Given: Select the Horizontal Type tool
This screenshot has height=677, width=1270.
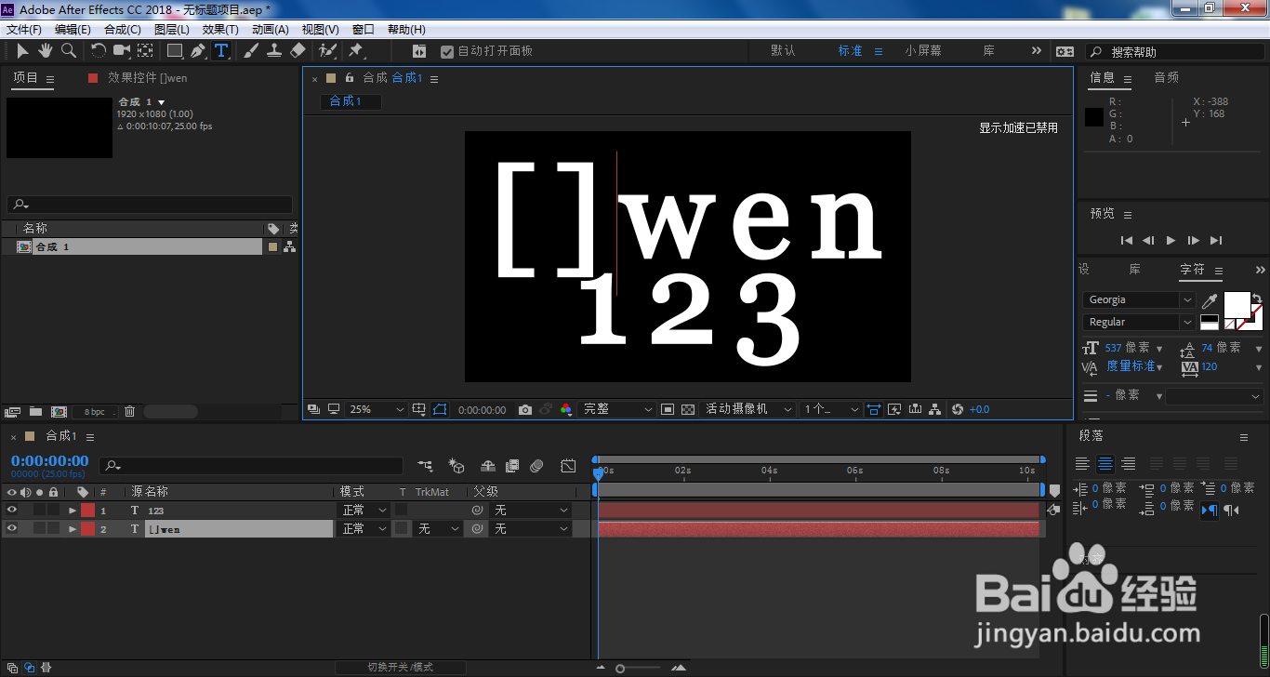Looking at the screenshot, I should tap(221, 51).
